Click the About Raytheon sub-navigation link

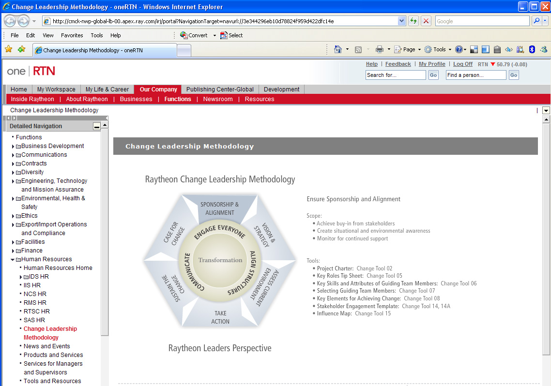[87, 99]
